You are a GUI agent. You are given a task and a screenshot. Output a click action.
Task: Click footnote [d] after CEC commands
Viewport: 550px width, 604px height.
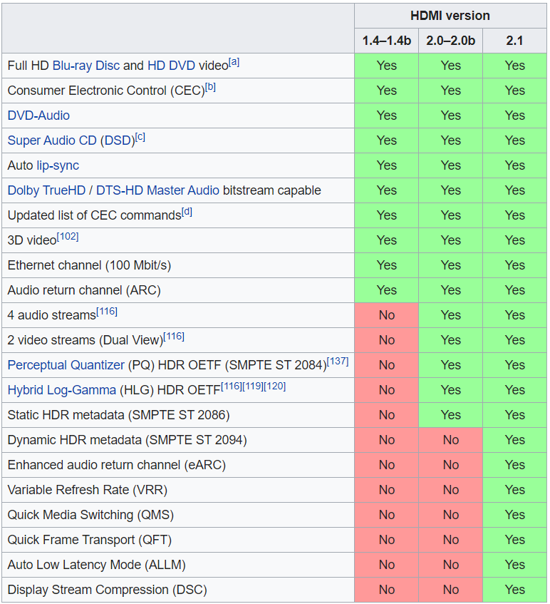[x=187, y=212]
